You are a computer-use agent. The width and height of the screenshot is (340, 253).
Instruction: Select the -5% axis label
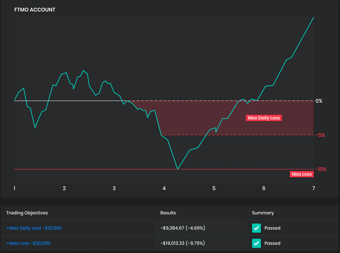(x=319, y=135)
